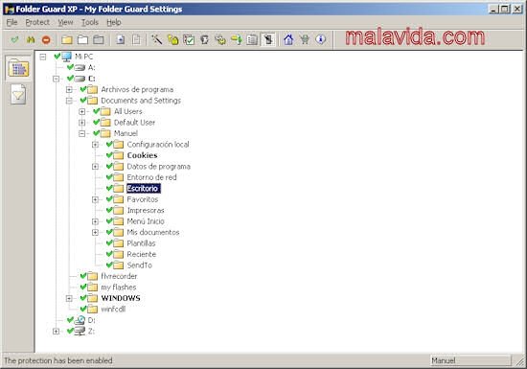This screenshot has width=527, height=369.
Task: Click status text 'The protection has been enabled'
Action: pos(58,360)
